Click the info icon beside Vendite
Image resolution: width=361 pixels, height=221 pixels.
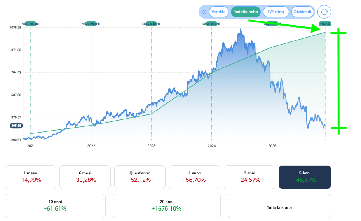(204, 12)
